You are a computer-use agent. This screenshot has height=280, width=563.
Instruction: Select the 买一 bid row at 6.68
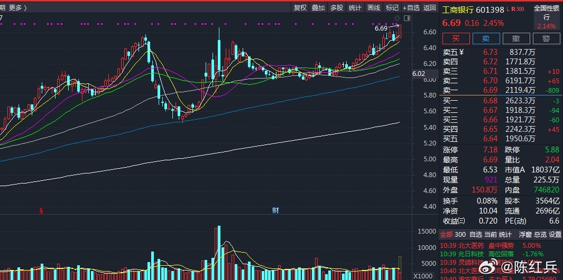click(x=501, y=101)
